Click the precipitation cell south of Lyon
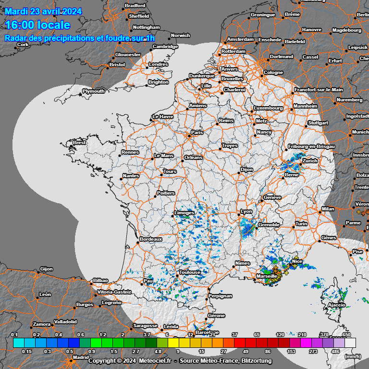 [248, 228]
